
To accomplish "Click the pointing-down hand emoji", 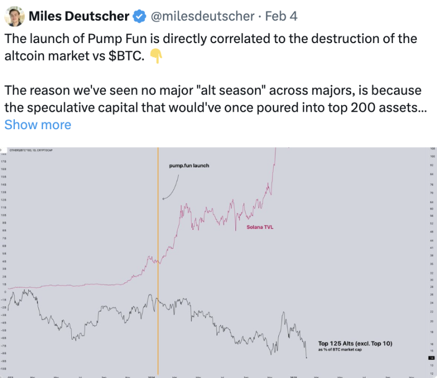I will [x=155, y=55].
